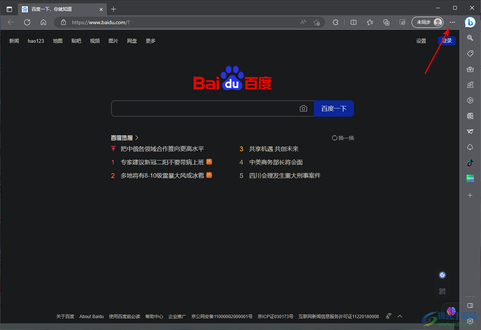Viewport: 481px width, 330px height.
Task: Open 网盘 in Baidu nav
Action: tap(132, 41)
